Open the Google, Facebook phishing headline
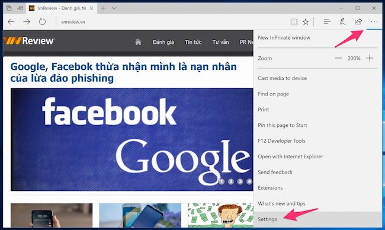Viewport: 385px width, 230px height. 124,72
